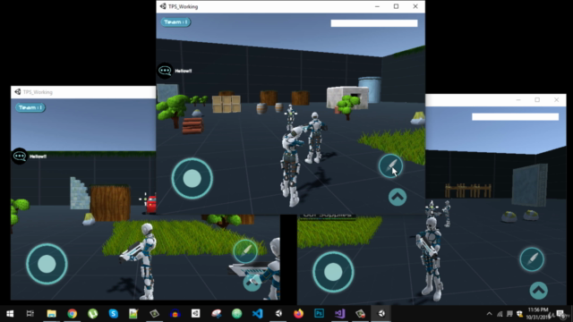Open the Windows Start menu
This screenshot has height=322, width=573.
(10, 314)
